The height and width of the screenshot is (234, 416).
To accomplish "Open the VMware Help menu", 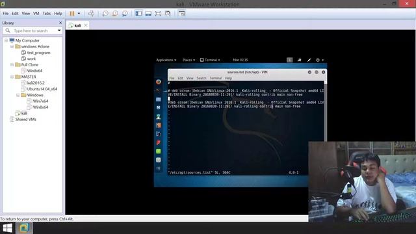I will click(x=58, y=13).
